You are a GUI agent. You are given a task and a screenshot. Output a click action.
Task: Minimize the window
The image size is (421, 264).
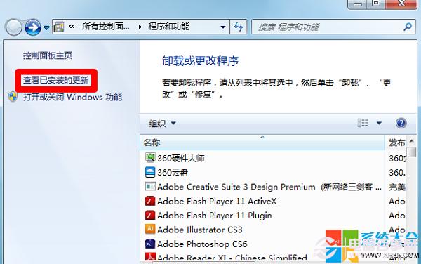click(x=358, y=4)
